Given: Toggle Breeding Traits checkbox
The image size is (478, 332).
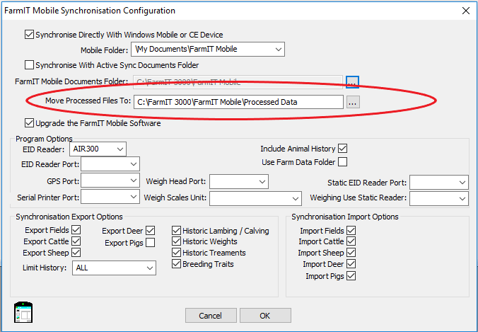Looking at the screenshot, I should click(x=176, y=263).
